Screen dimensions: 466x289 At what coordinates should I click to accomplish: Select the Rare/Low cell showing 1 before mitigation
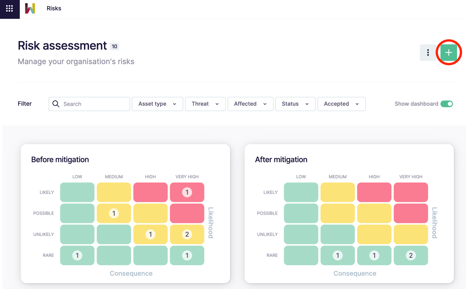coord(77,255)
